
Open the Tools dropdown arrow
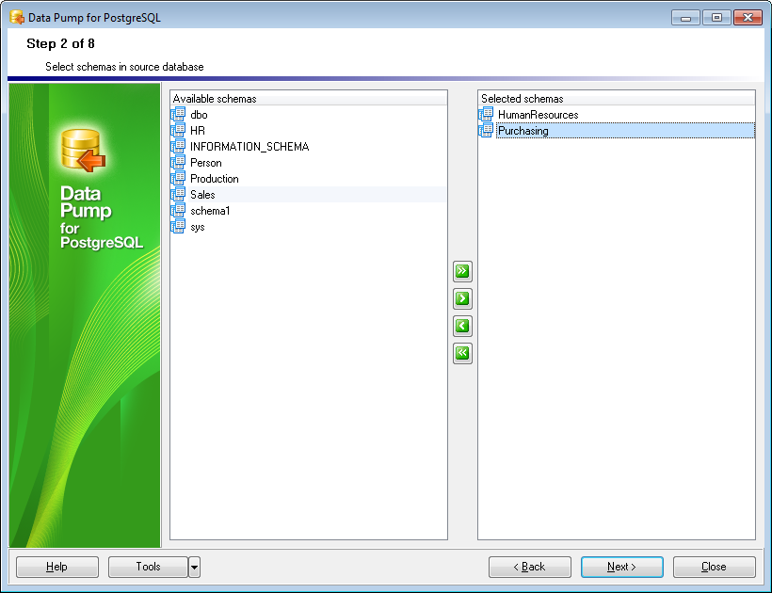(x=194, y=567)
